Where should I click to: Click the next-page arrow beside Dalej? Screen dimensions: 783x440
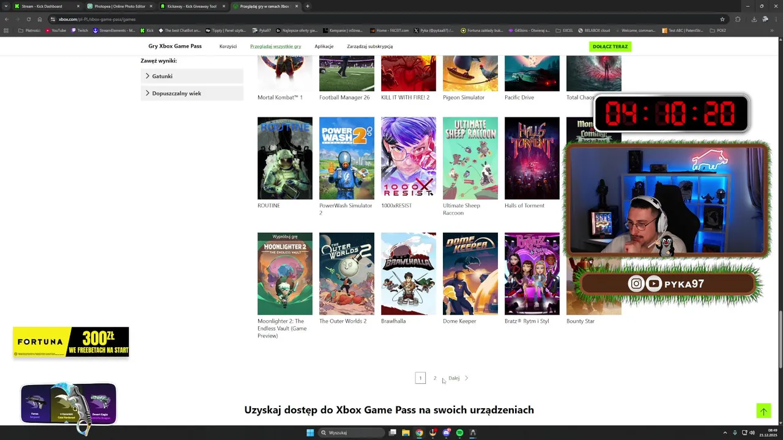tap(466, 378)
